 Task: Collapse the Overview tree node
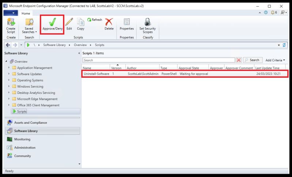click(7, 61)
